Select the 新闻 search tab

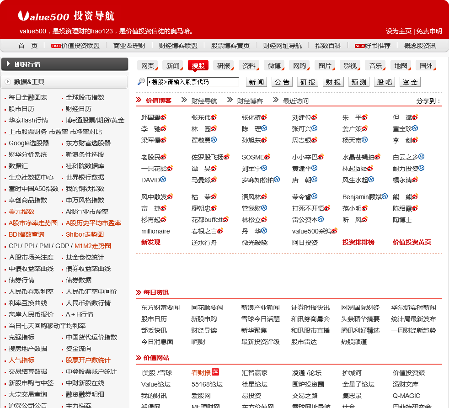click(173, 65)
